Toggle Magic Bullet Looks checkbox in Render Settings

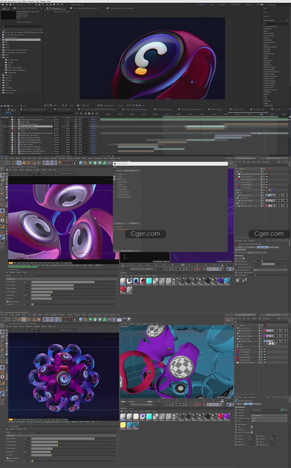pyautogui.click(x=114, y=197)
